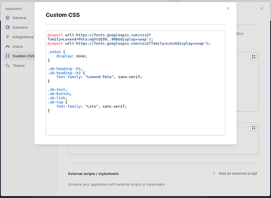This screenshot has height=198, width=271.
Task: Open the Theme settings section
Action: tap(19, 65)
